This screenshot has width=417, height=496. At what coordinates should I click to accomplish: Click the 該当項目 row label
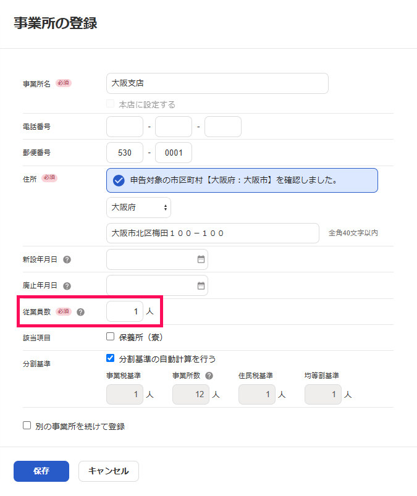(36, 338)
